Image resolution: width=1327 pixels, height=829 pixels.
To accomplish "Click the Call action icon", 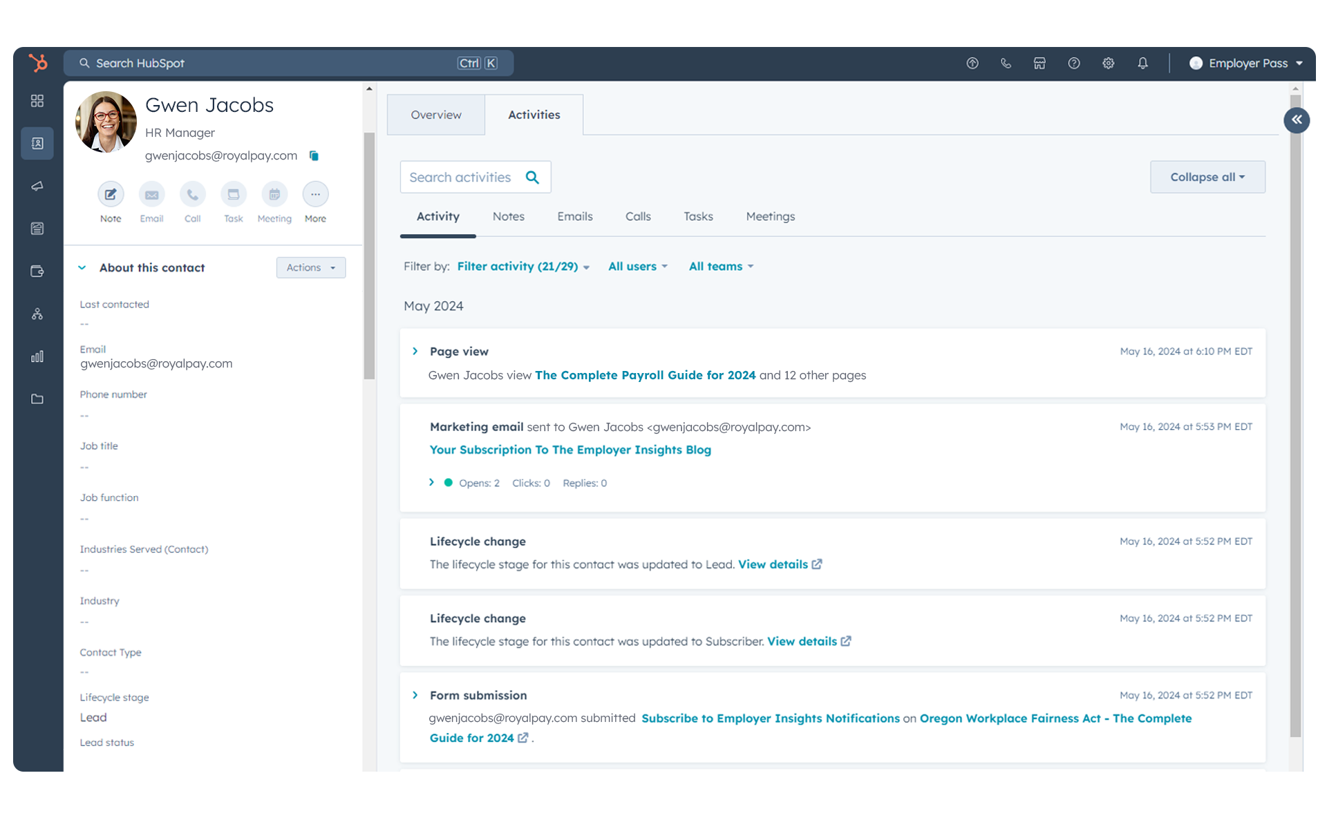I will pos(192,194).
